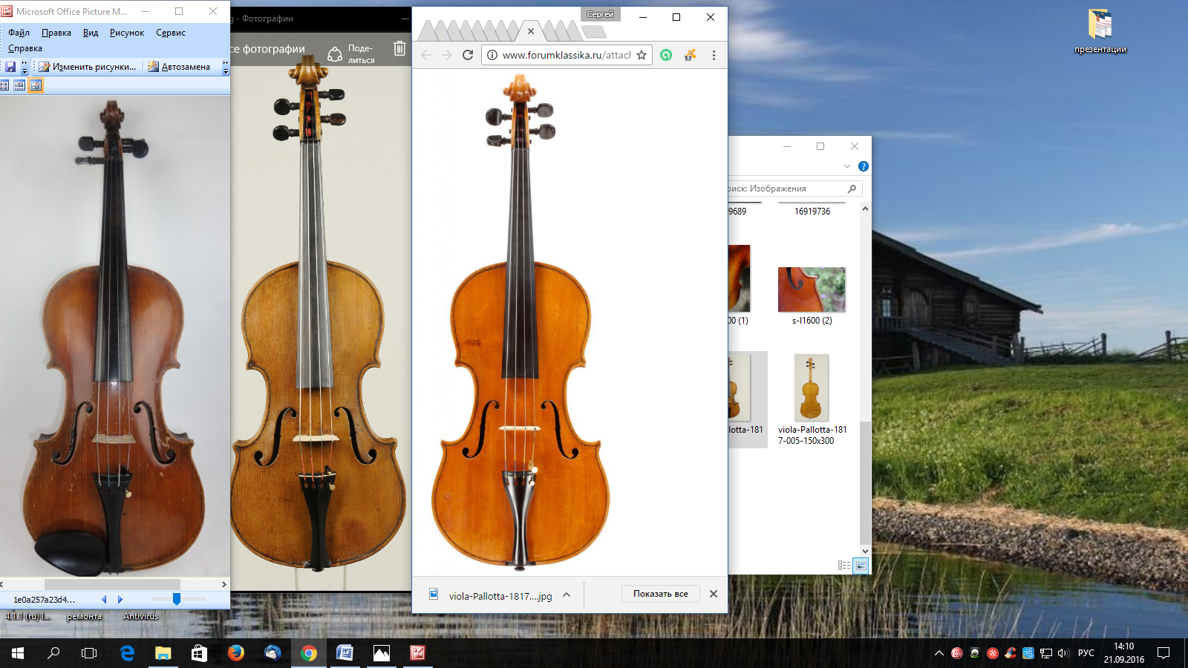The image size is (1188, 668).
Task: Open the Файл menu
Action: (19, 33)
